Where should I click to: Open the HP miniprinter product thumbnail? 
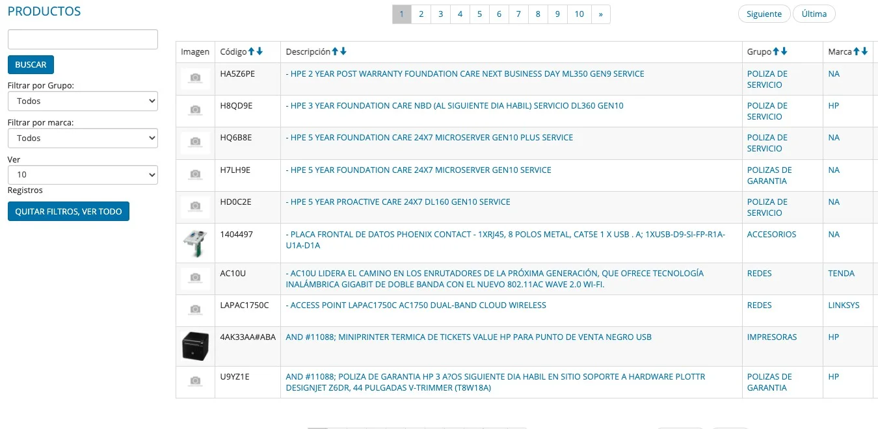(x=195, y=346)
